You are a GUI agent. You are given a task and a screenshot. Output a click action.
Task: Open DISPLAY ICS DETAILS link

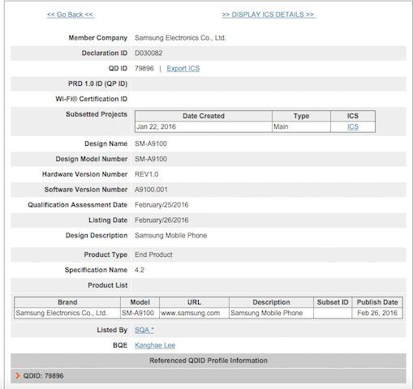pyautogui.click(x=268, y=15)
